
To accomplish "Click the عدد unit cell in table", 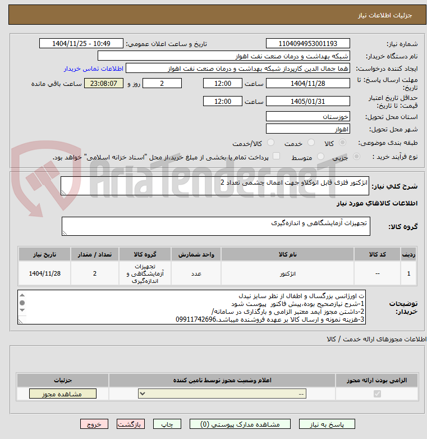I will coord(196,273).
